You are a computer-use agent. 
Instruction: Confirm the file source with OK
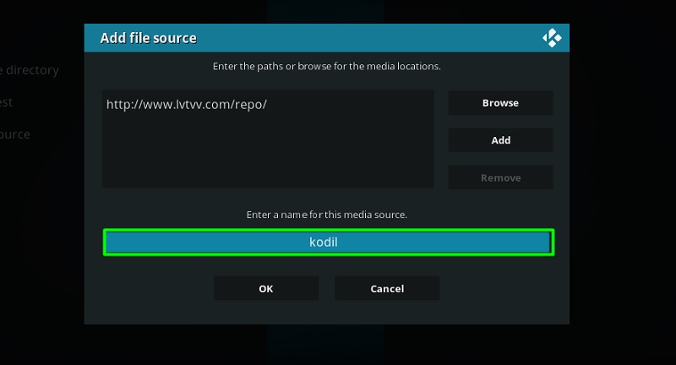pyautogui.click(x=266, y=288)
